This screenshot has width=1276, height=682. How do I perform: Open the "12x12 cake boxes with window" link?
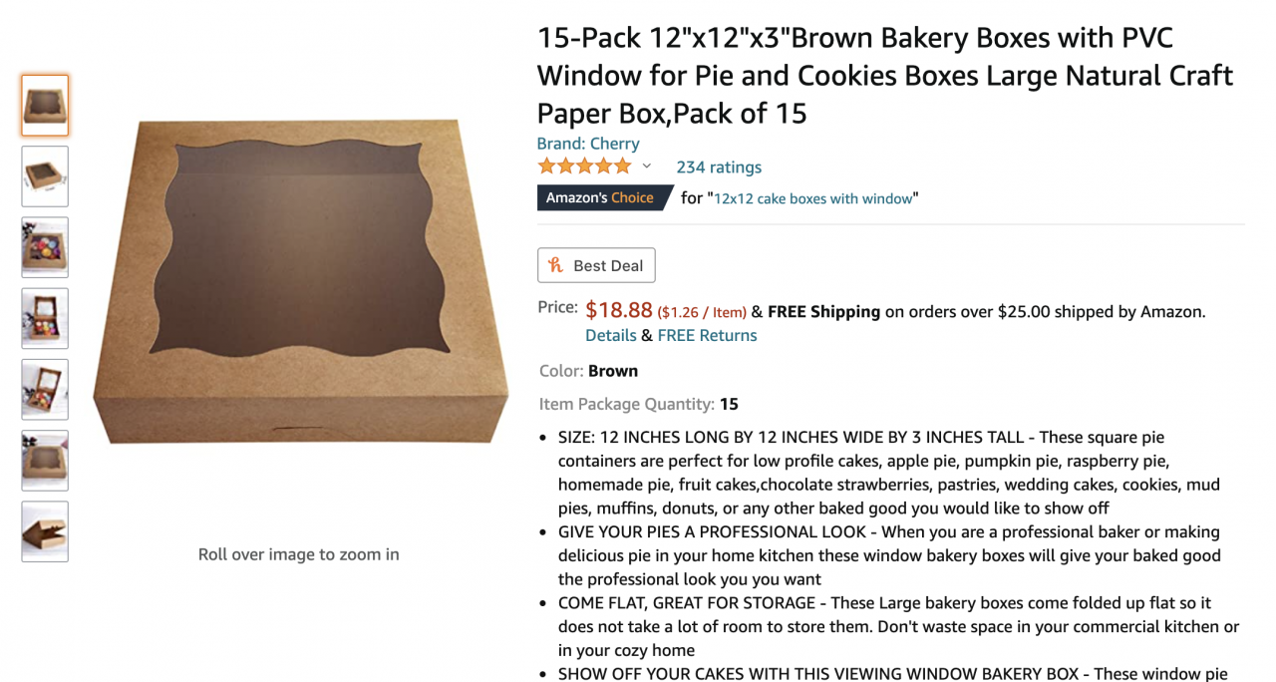(812, 198)
